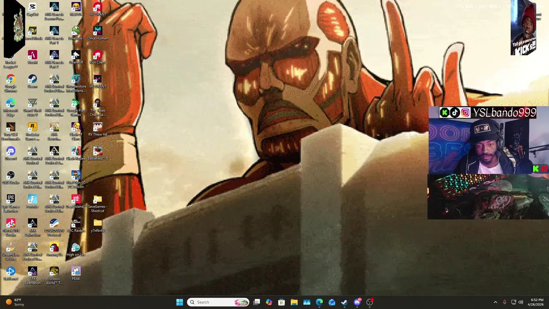The width and height of the screenshot is (549, 309).
Task: Launch the High on Life shortcut
Action: (76, 250)
